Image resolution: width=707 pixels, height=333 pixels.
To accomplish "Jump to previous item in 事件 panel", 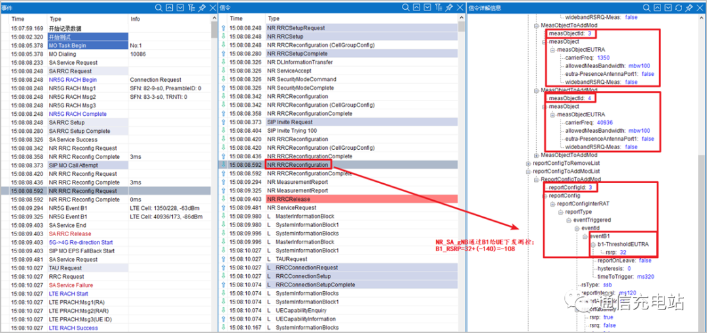I will coord(170,8).
